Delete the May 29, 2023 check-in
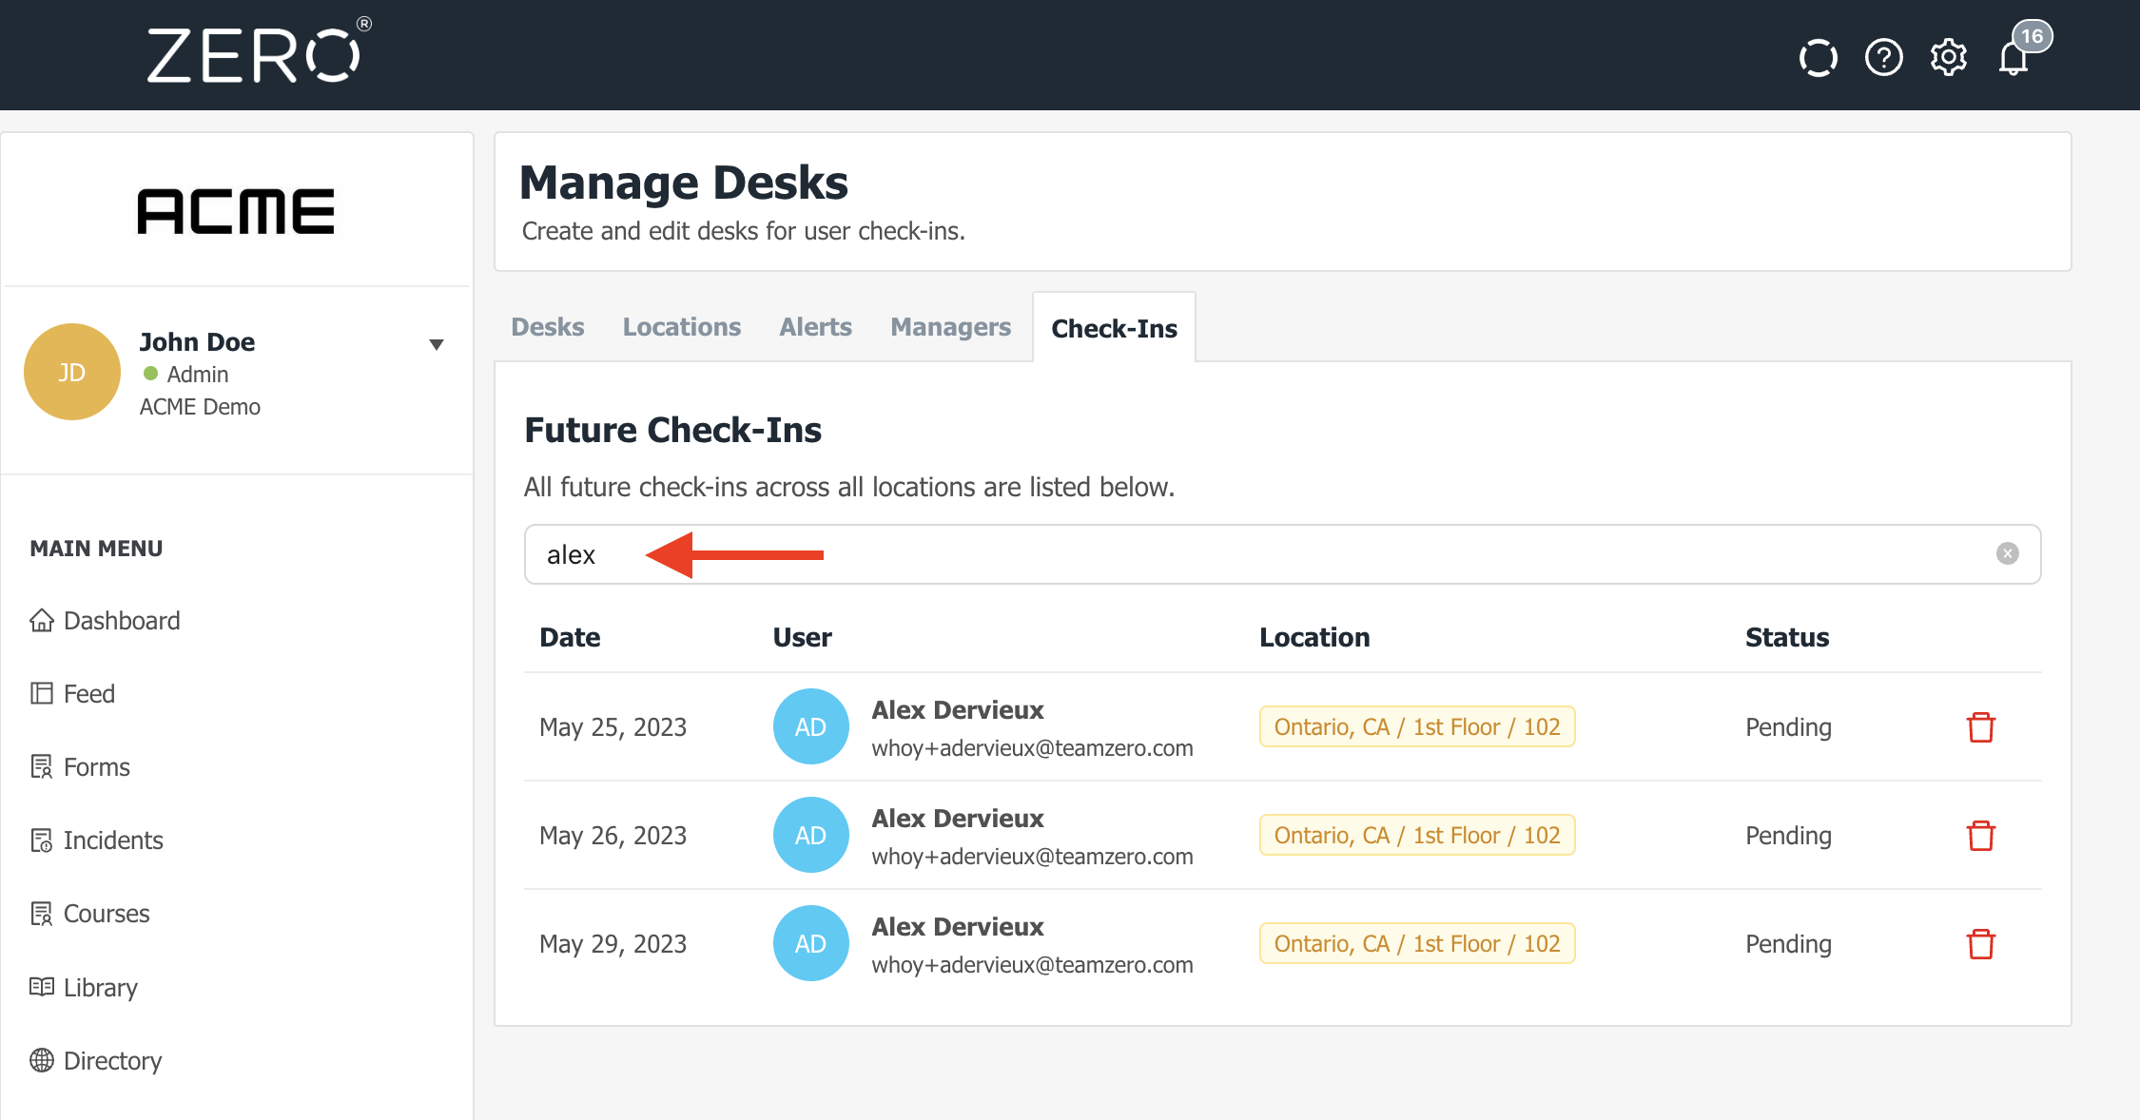This screenshot has height=1120, width=2140. (x=1980, y=944)
